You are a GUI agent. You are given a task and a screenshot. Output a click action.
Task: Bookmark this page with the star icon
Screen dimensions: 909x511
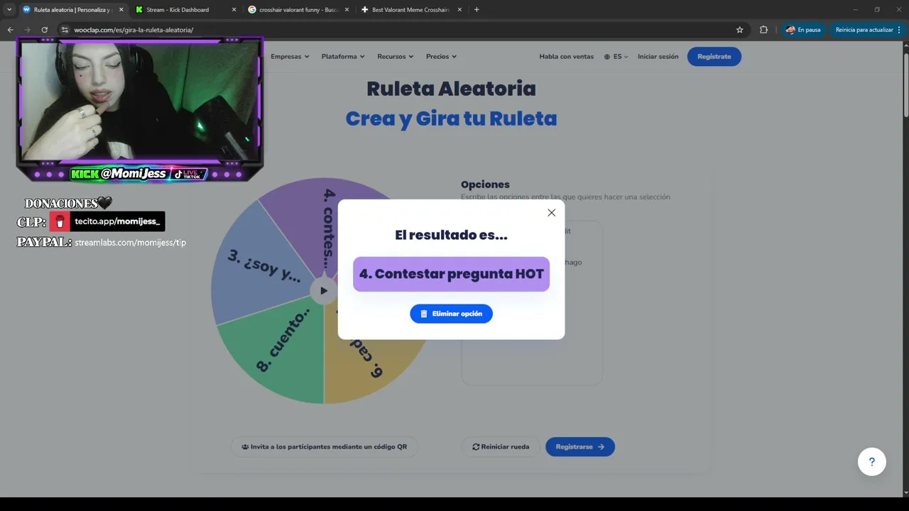click(739, 30)
